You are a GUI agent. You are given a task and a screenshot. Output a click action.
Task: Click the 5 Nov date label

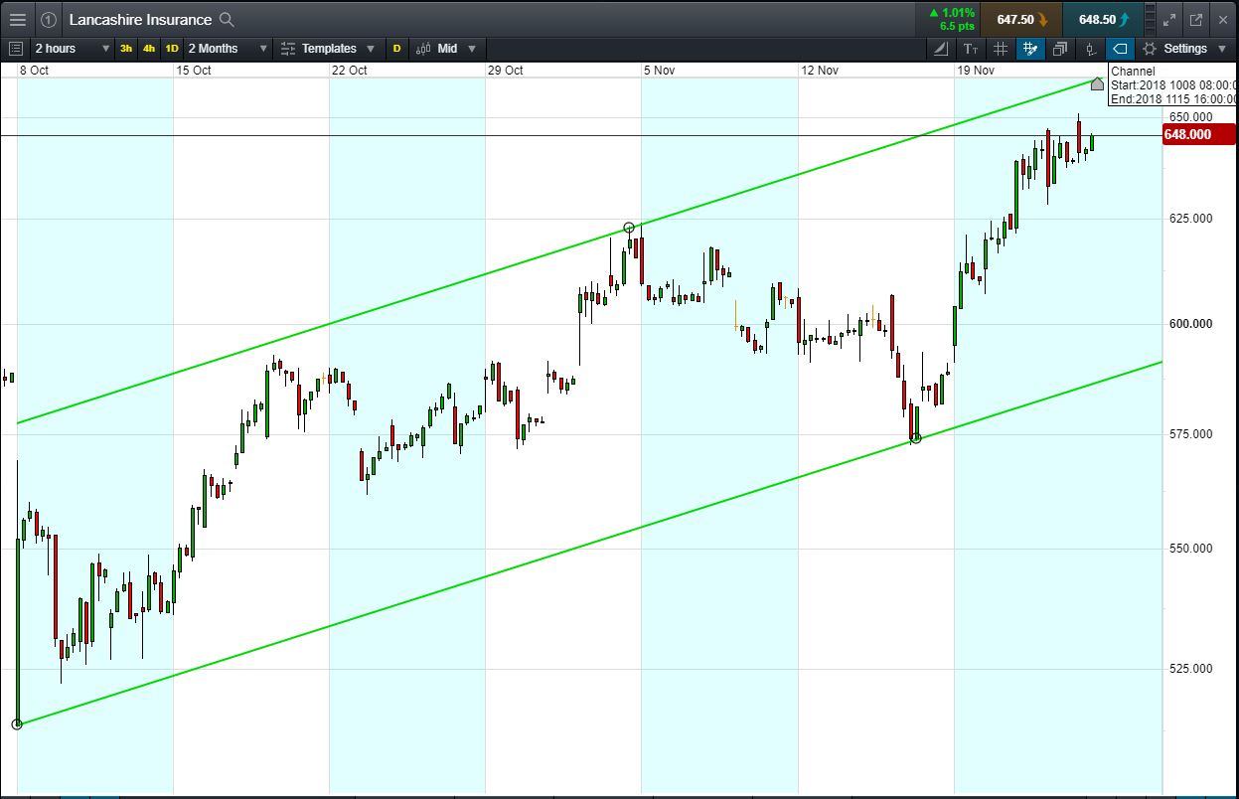pos(660,70)
